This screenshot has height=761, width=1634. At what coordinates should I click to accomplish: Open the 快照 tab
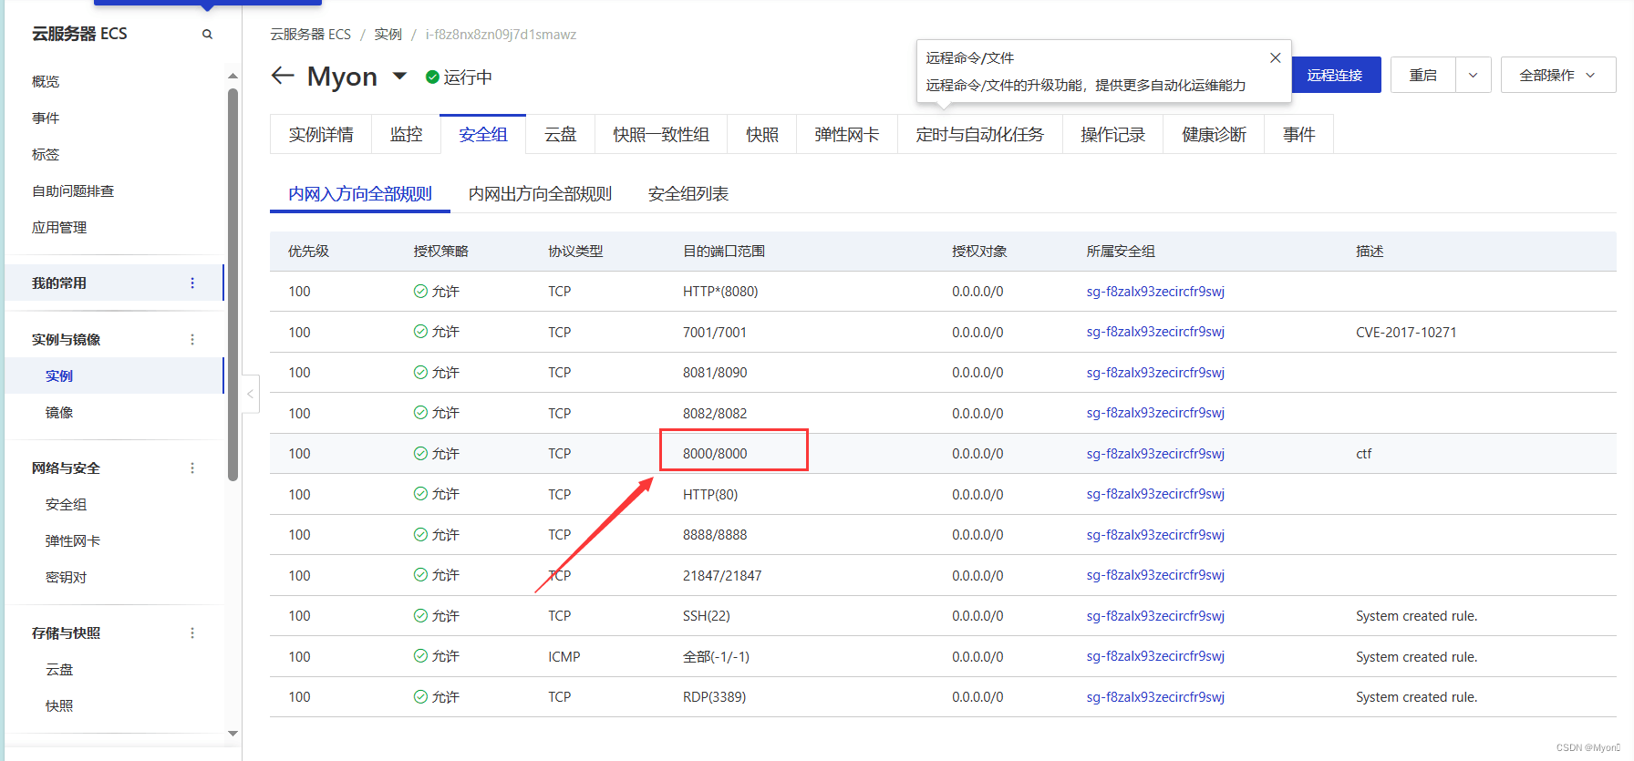761,134
